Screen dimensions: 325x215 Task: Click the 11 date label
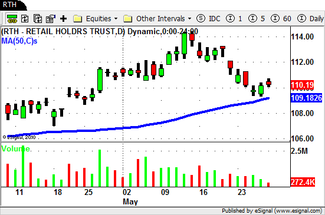click(x=19, y=192)
